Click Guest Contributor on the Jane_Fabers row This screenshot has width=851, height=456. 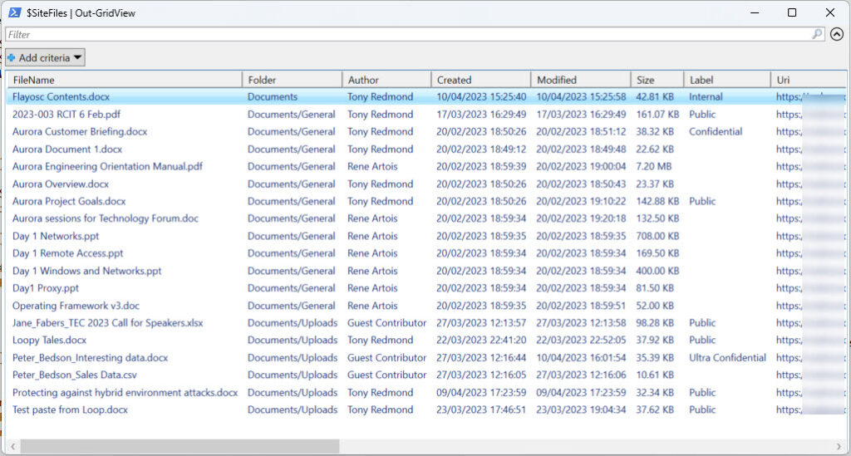point(387,322)
